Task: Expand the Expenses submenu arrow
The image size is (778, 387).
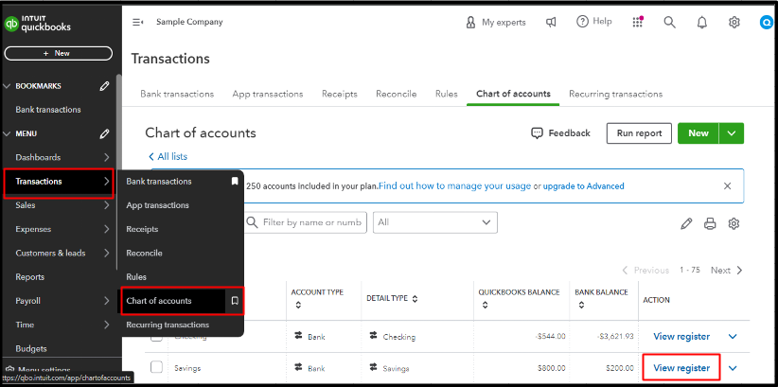Action: coord(107,229)
